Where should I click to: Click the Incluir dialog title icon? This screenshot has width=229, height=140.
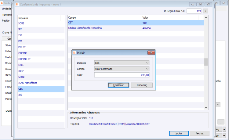tap(74, 53)
